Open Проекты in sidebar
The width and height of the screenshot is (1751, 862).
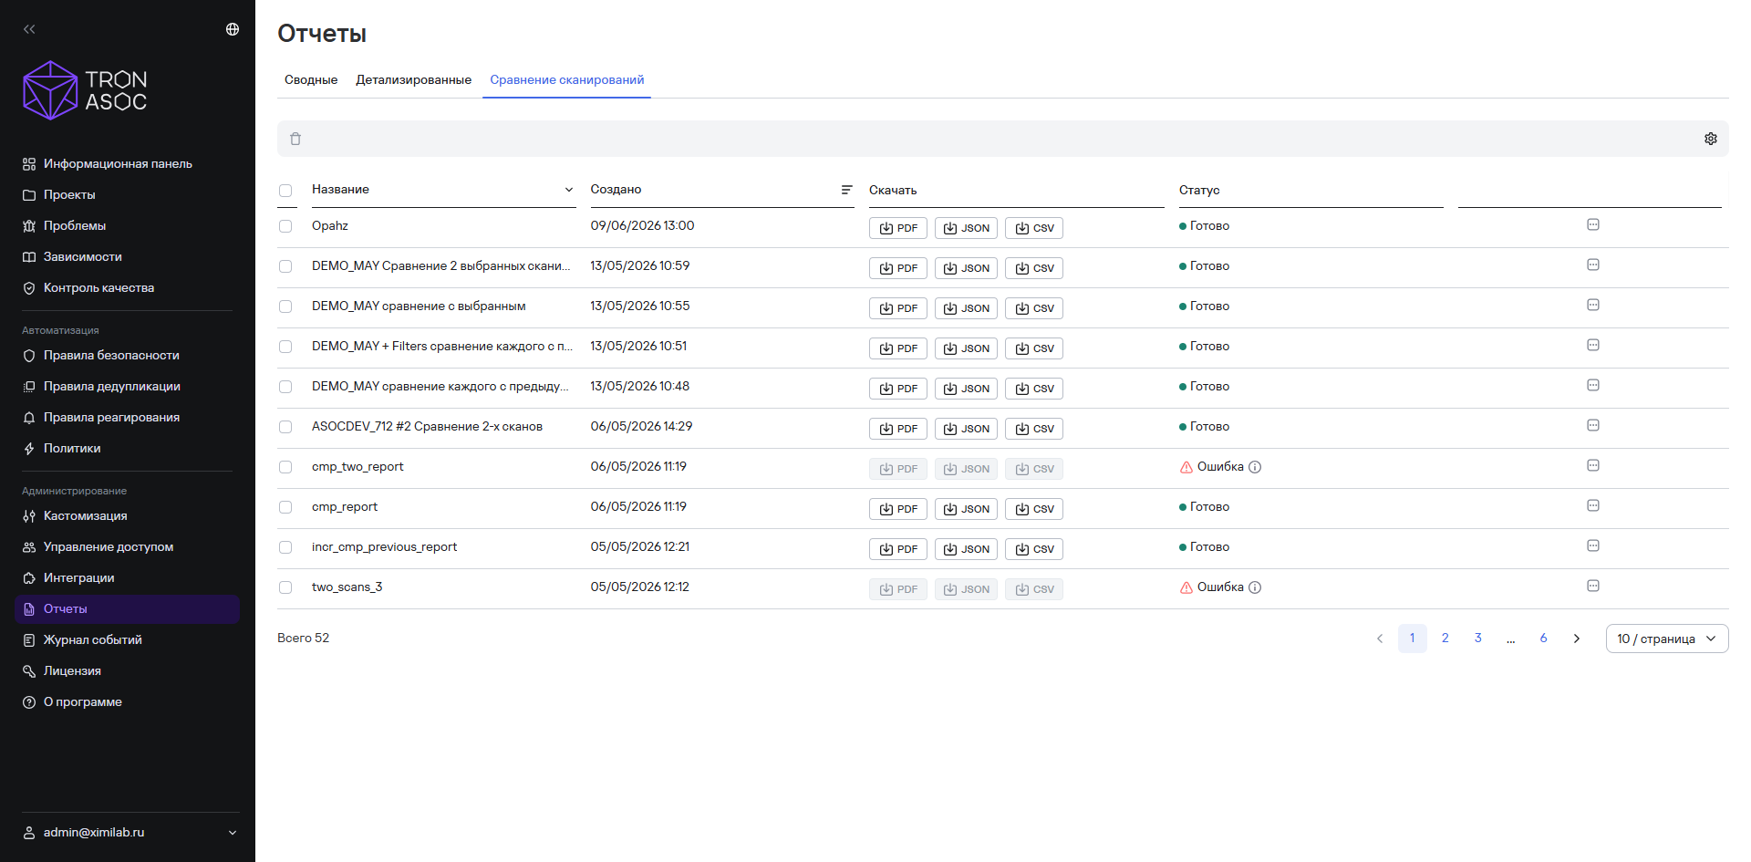127,195
